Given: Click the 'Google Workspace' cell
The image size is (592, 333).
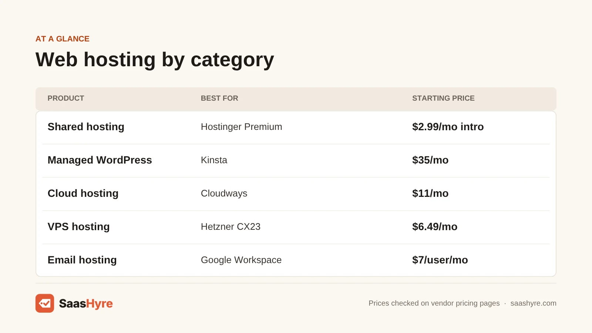Looking at the screenshot, I should [241, 260].
